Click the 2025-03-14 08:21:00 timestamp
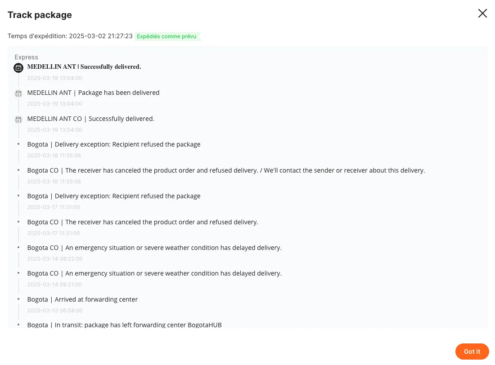The width and height of the screenshot is (495, 365). (54, 285)
